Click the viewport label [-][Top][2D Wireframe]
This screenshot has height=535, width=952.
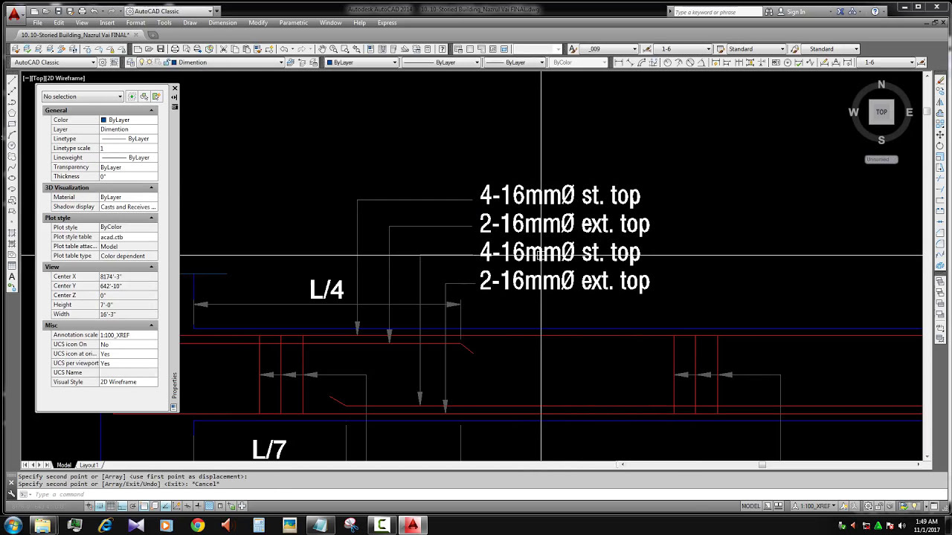[x=54, y=78]
